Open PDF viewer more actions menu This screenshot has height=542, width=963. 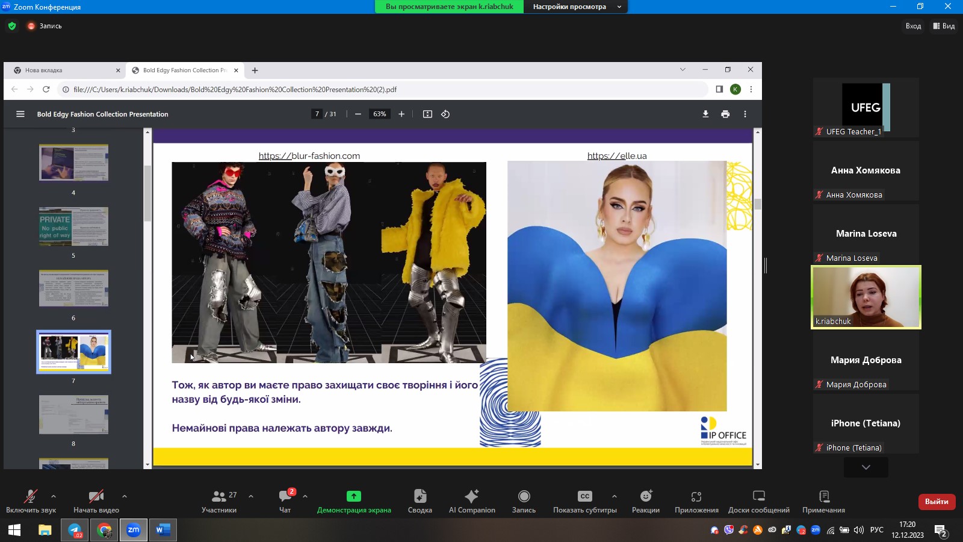point(745,114)
